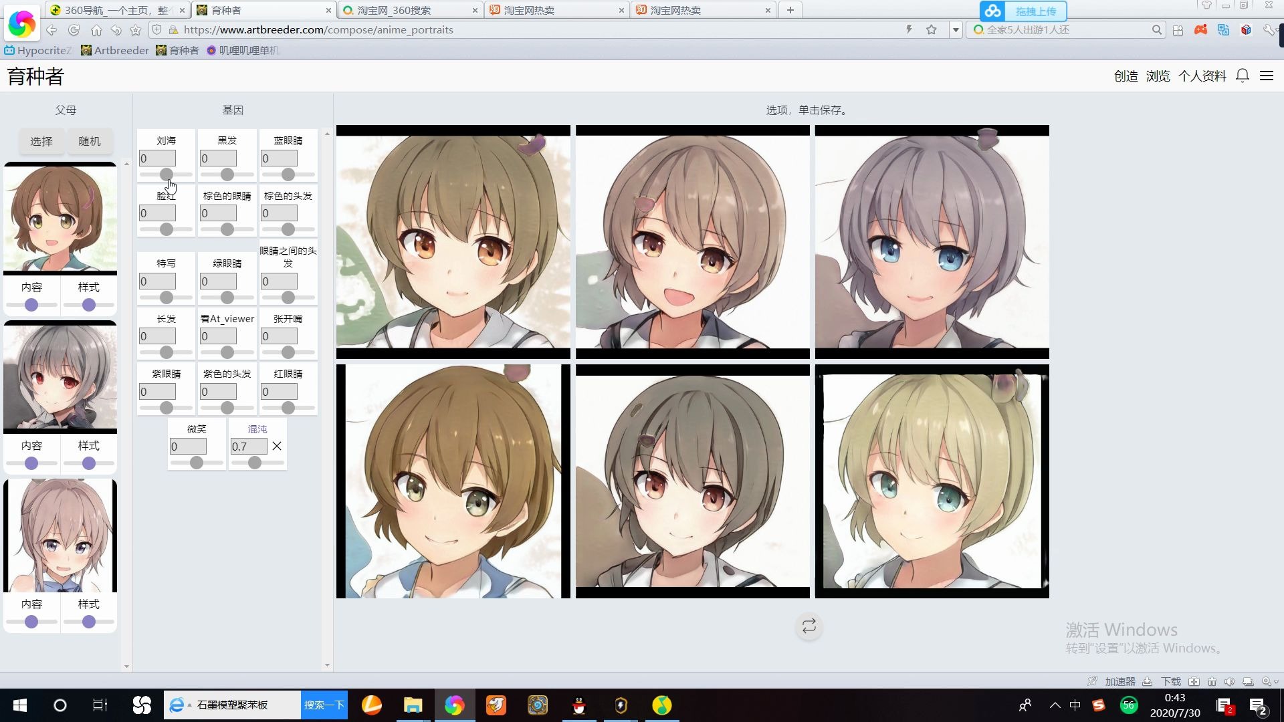
Task: Click the 随机 random parents button
Action: tap(90, 141)
